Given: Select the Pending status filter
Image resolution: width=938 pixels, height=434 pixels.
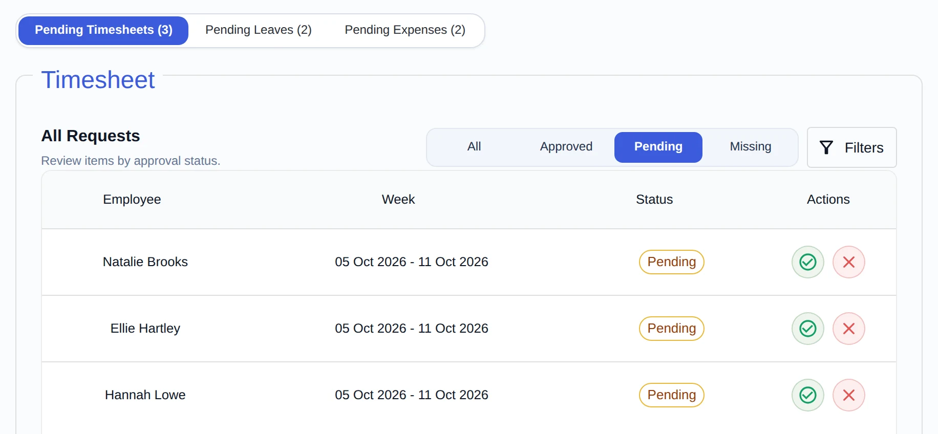Looking at the screenshot, I should tap(658, 147).
